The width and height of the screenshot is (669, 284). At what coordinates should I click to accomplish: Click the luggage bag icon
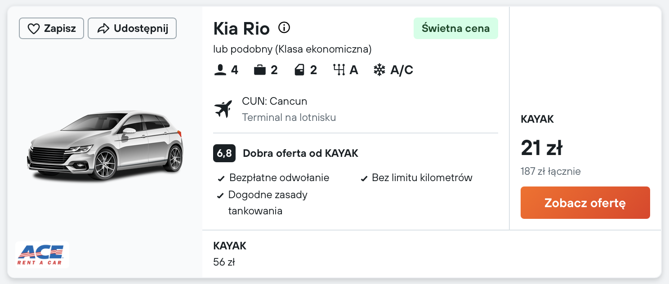point(260,70)
